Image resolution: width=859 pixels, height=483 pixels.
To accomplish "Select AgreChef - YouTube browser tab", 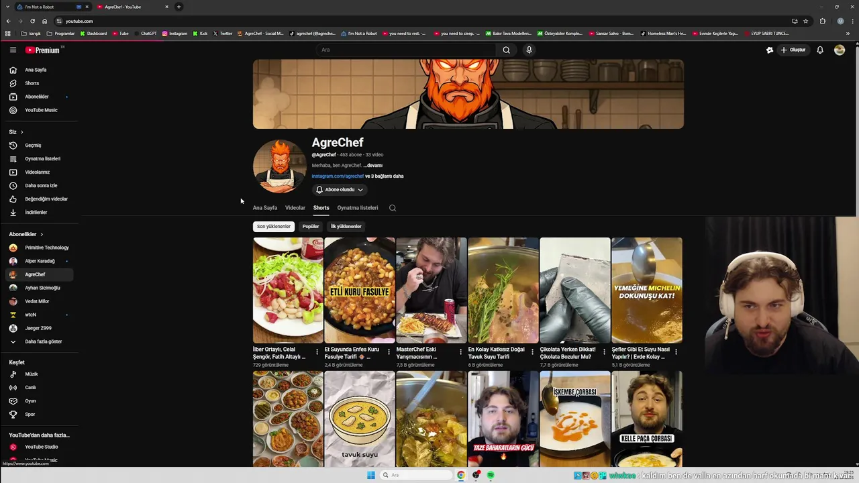I will pyautogui.click(x=132, y=7).
